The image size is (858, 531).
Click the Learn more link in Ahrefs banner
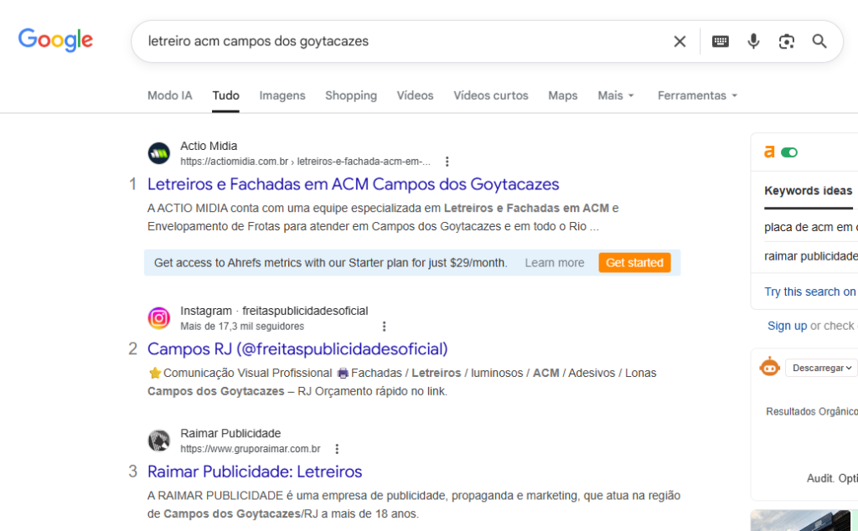[555, 263]
